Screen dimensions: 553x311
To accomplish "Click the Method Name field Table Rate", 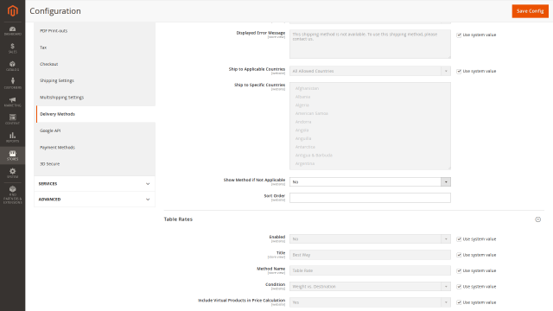I will [370, 270].
